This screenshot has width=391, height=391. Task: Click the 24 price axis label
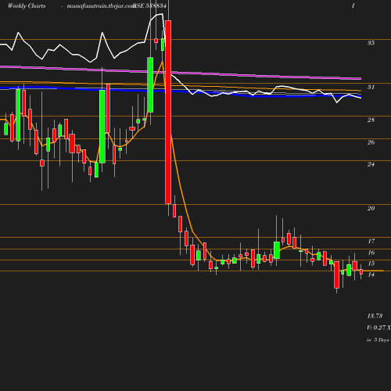[371, 164]
